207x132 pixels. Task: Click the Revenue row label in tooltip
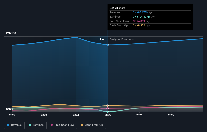tap(115, 12)
